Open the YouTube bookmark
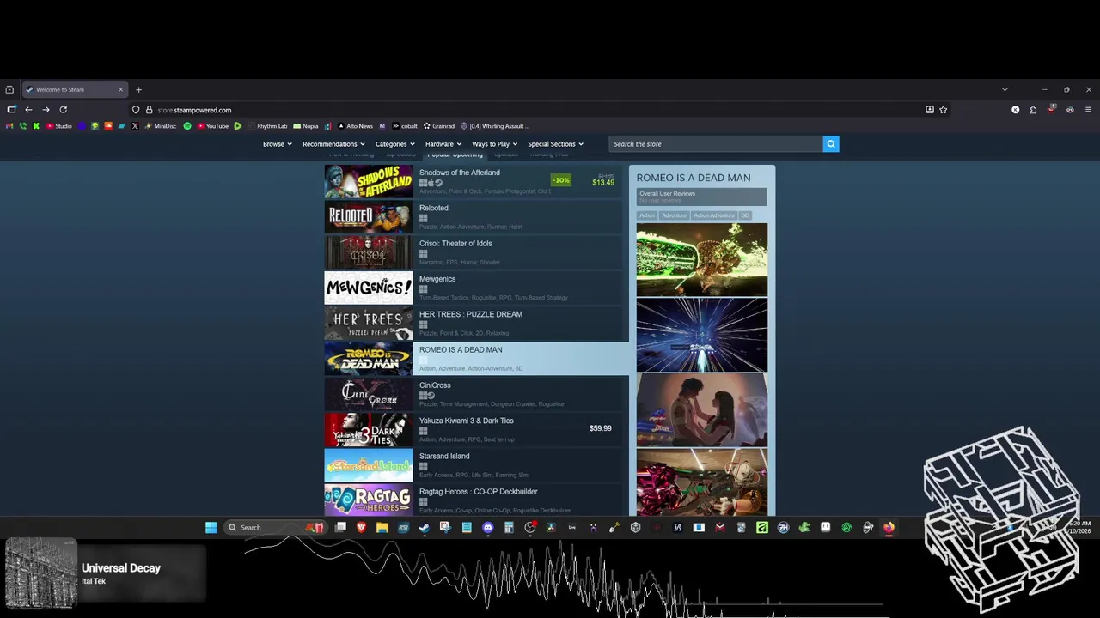This screenshot has width=1100, height=618. (212, 126)
